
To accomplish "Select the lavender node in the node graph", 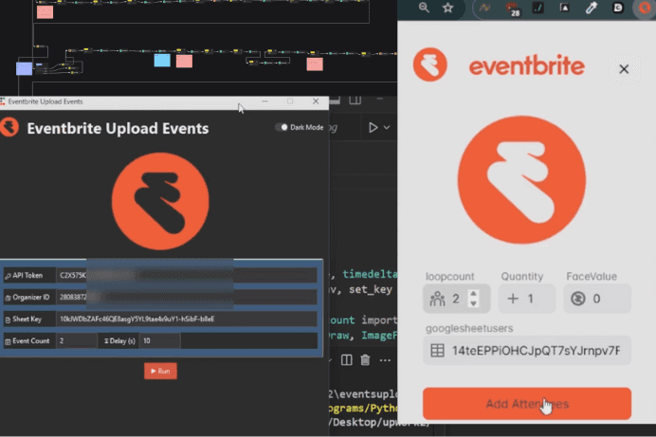I will 25,68.
